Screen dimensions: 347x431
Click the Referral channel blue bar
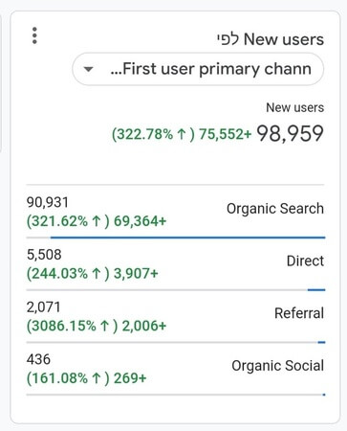click(x=321, y=342)
